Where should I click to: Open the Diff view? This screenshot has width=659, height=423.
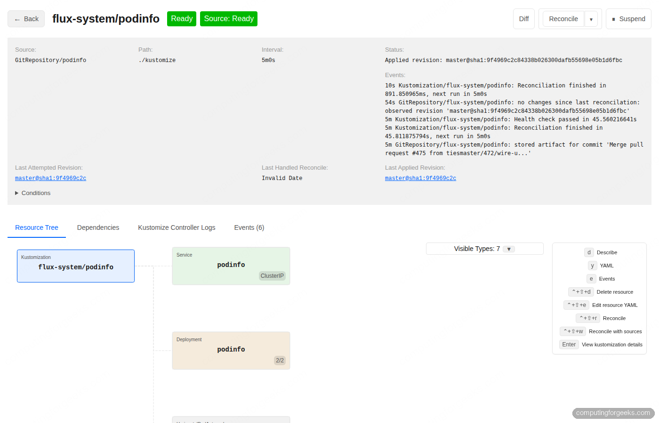pyautogui.click(x=524, y=19)
